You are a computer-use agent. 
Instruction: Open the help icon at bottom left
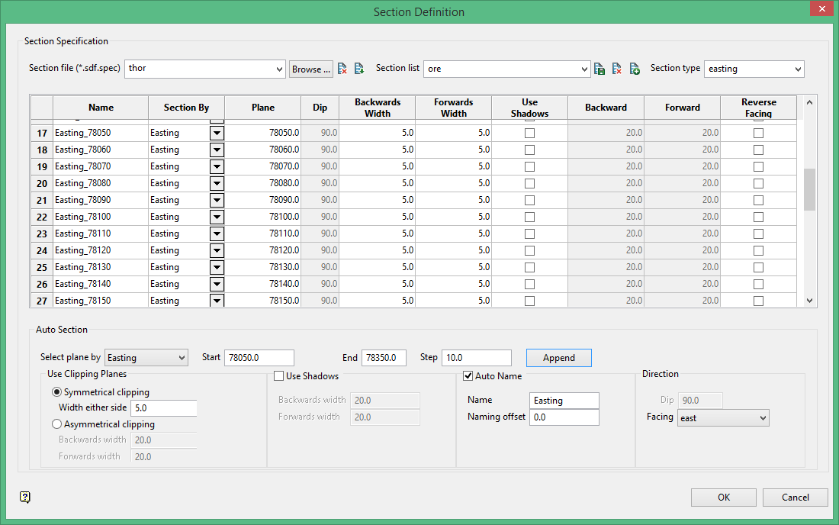pos(25,498)
